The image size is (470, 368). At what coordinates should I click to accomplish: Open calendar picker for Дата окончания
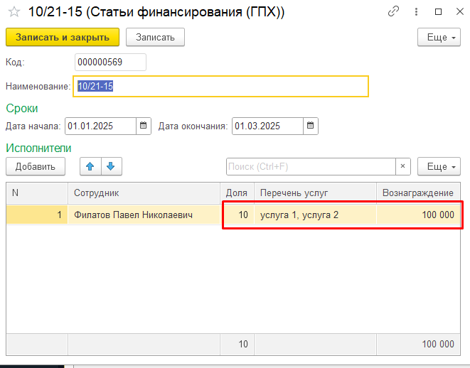tap(311, 126)
